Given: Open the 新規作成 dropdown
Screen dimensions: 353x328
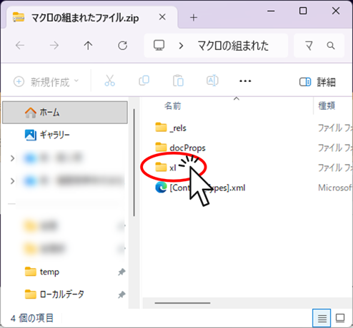Looking at the screenshot, I should coord(46,82).
